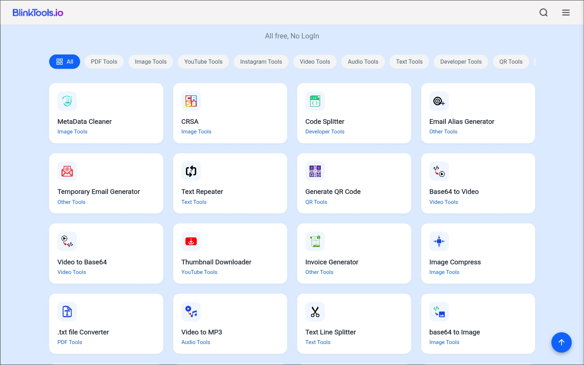Click the Text Line Splitter scissors icon

click(315, 312)
